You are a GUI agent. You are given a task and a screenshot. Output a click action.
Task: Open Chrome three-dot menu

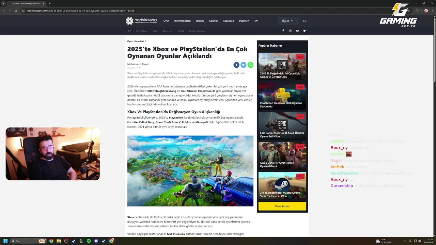tap(432, 11)
